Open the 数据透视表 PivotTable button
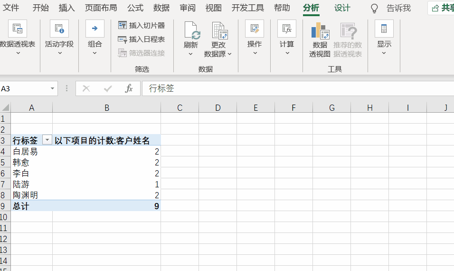This screenshot has height=271, width=454. click(18, 38)
